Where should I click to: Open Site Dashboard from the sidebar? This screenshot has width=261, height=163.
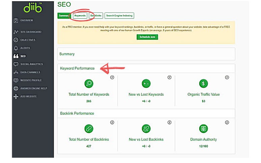tap(31, 32)
